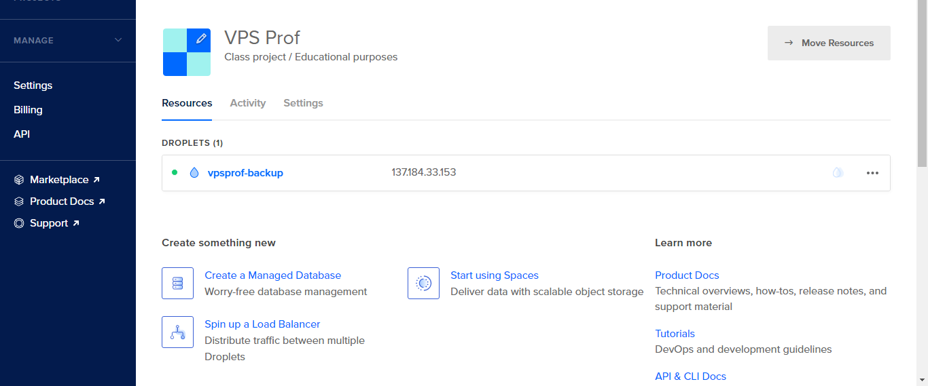Image resolution: width=928 pixels, height=386 pixels.
Task: Click the Spin up a Load Balancer link
Action: (x=262, y=324)
